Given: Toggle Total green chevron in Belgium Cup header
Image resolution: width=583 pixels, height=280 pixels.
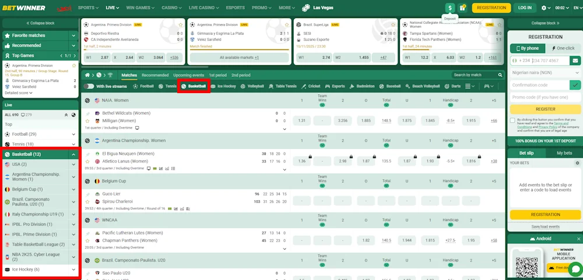Looking at the screenshot, I should (387, 186).
